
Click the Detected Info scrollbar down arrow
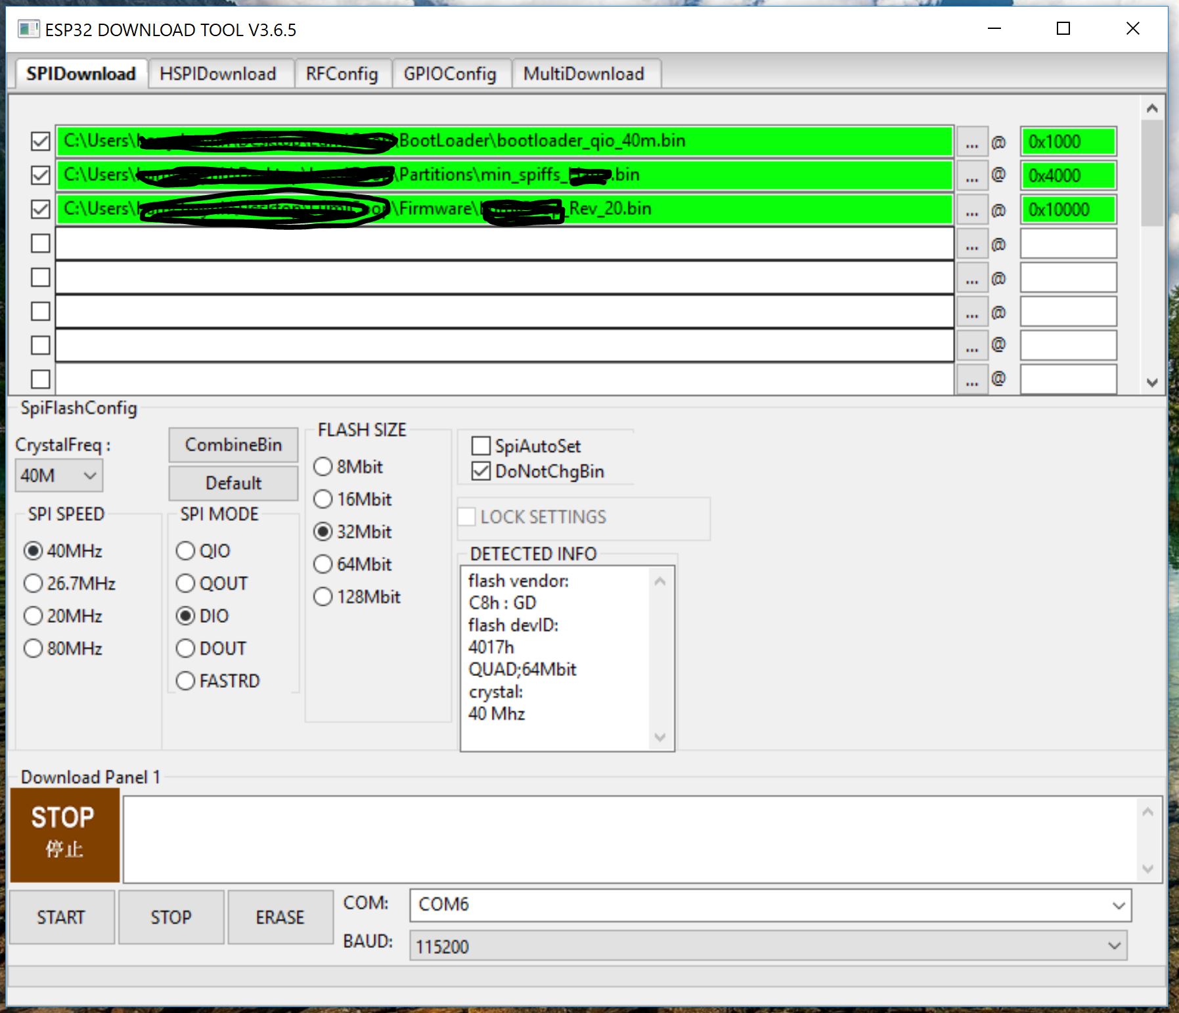660,738
